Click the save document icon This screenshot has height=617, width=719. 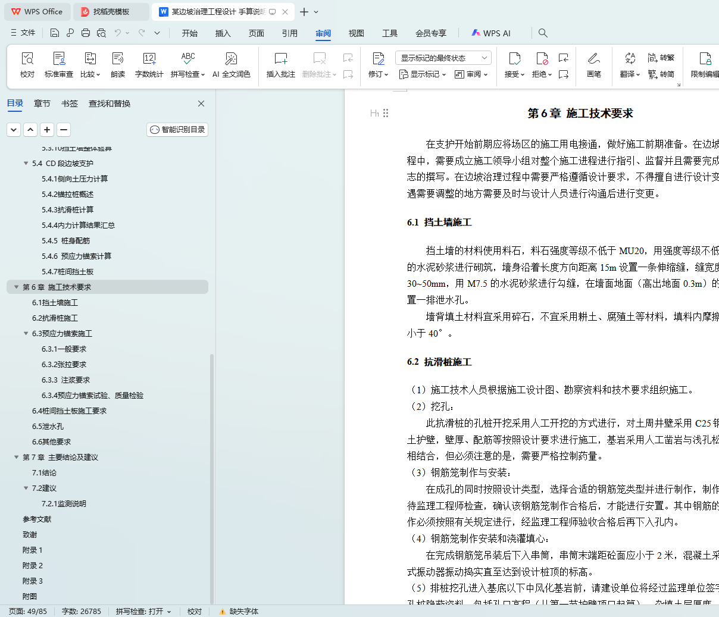(x=55, y=33)
